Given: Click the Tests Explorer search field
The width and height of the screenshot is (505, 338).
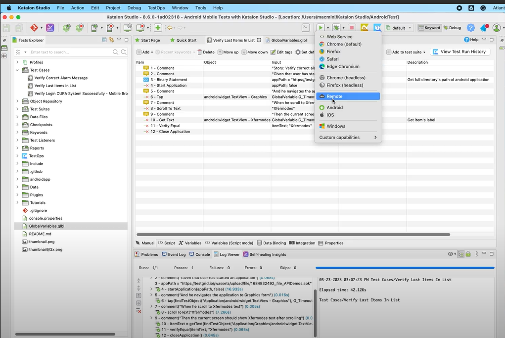Looking at the screenshot, I should (x=71, y=52).
